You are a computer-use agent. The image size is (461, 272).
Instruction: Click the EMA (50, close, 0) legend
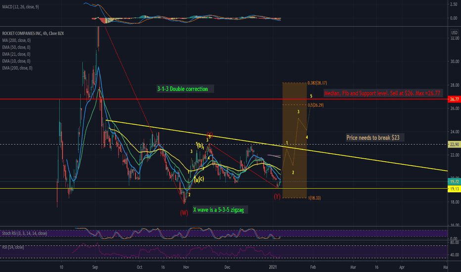[x=16, y=47]
